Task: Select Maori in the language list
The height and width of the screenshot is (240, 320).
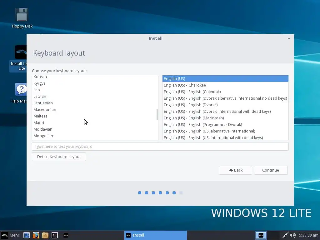Action: click(95, 122)
